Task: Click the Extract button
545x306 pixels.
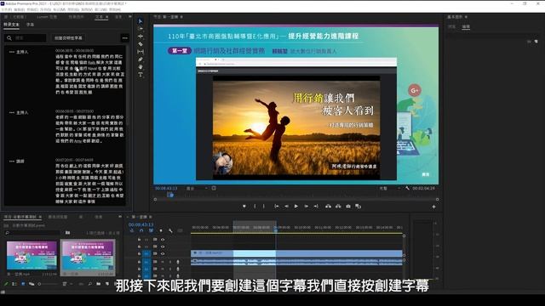Action: 338,207
